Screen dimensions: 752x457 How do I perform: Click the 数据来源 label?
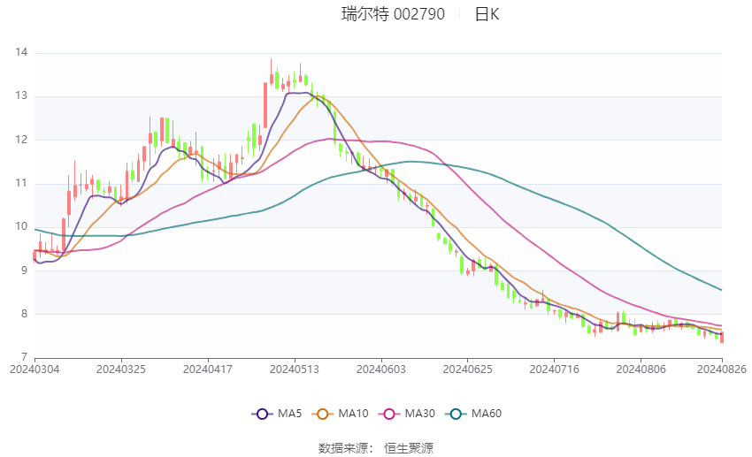(343, 448)
